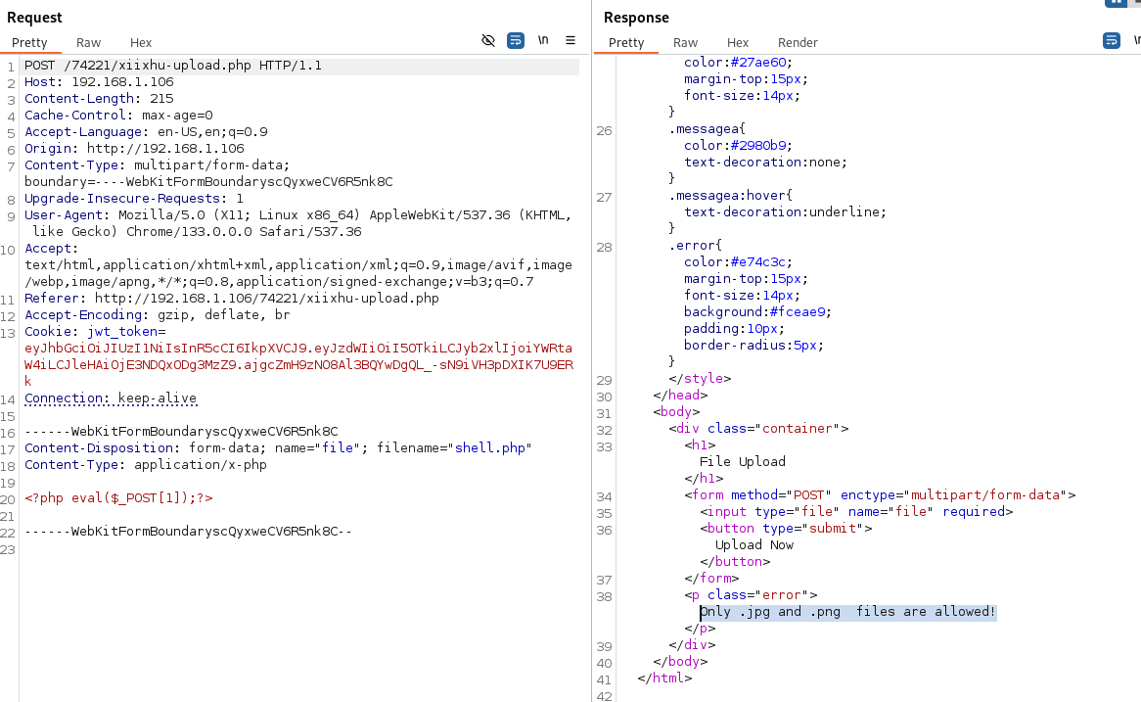This screenshot has width=1141, height=702.
Task: Click the input type="file" line in Response
Action: tap(856, 512)
